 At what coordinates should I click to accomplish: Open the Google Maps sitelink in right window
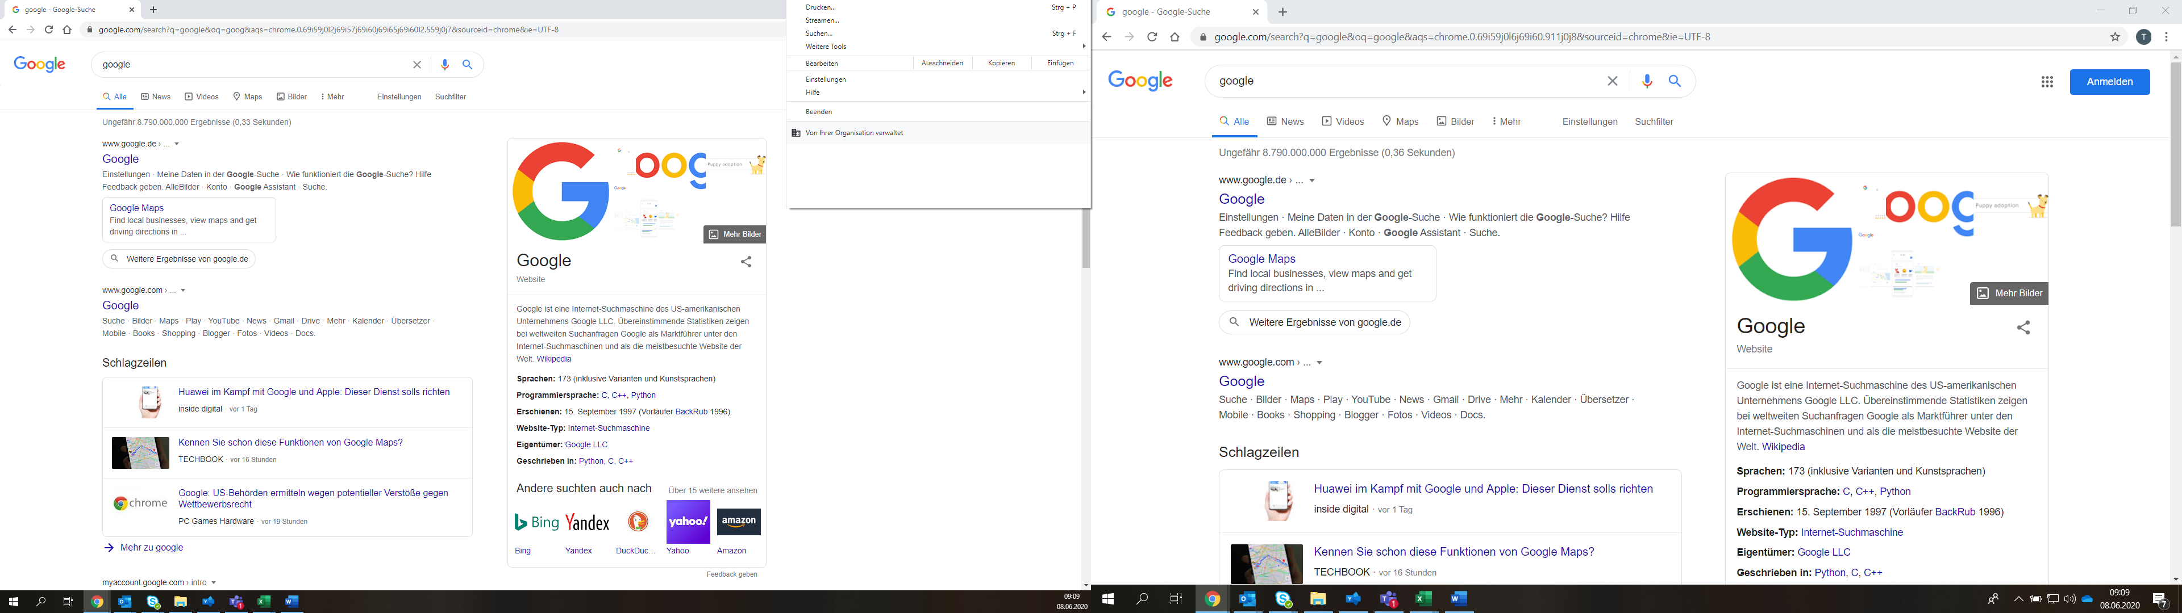tap(1261, 259)
